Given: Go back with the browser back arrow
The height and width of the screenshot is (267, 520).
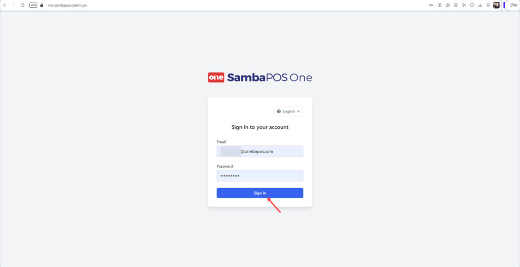Looking at the screenshot, I should point(5,5).
